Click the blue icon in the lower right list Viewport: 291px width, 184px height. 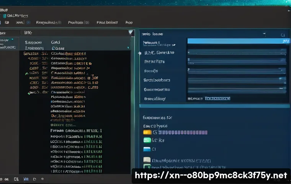[147, 149]
